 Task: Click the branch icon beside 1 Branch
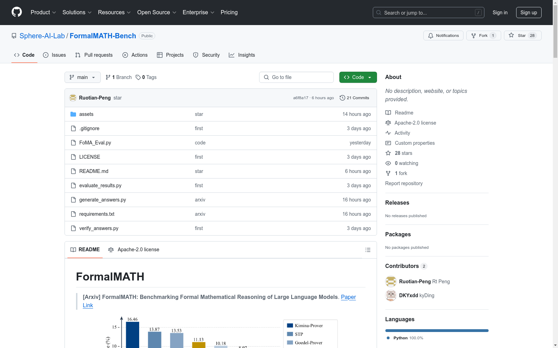108,77
